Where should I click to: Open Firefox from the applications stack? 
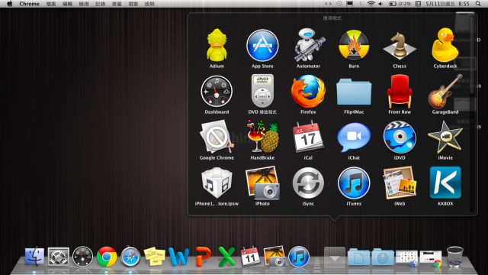pyautogui.click(x=308, y=92)
